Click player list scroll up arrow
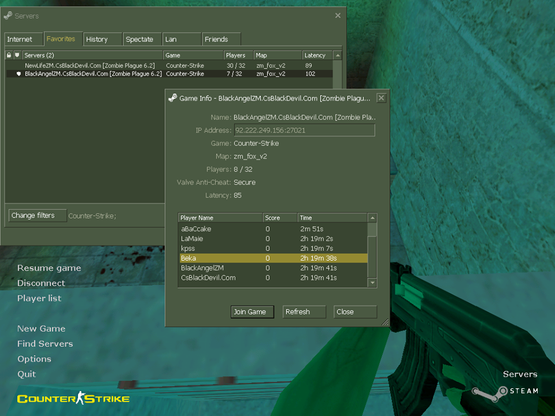The image size is (555, 416). pyautogui.click(x=372, y=218)
